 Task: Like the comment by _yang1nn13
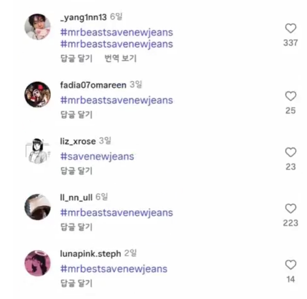tap(290, 29)
